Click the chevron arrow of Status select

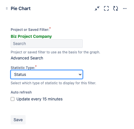pos(80,74)
